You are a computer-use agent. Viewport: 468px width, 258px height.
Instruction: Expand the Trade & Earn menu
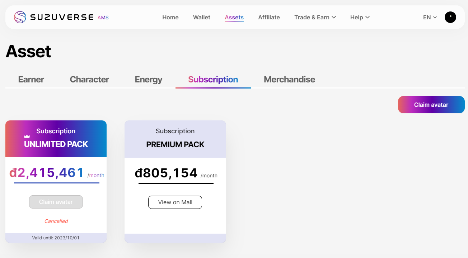tap(315, 17)
